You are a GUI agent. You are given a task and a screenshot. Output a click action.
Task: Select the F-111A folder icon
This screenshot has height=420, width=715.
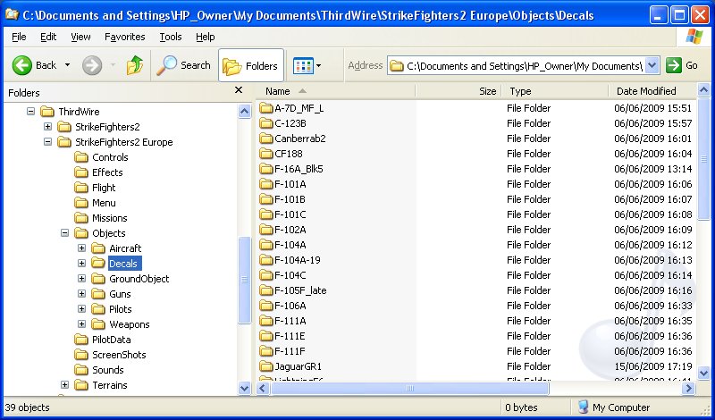(x=265, y=321)
